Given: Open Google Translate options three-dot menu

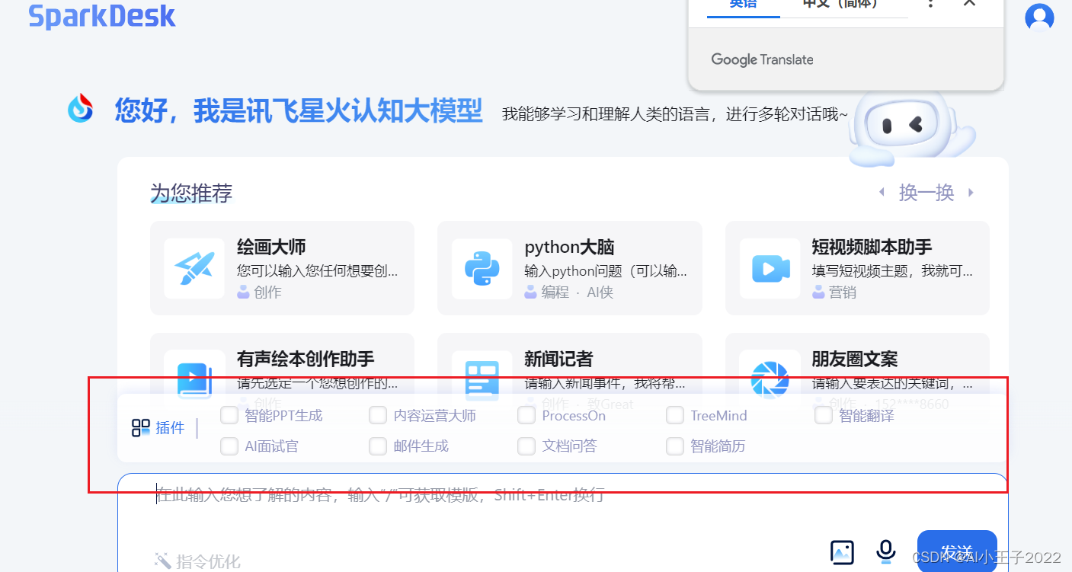Looking at the screenshot, I should [x=931, y=4].
